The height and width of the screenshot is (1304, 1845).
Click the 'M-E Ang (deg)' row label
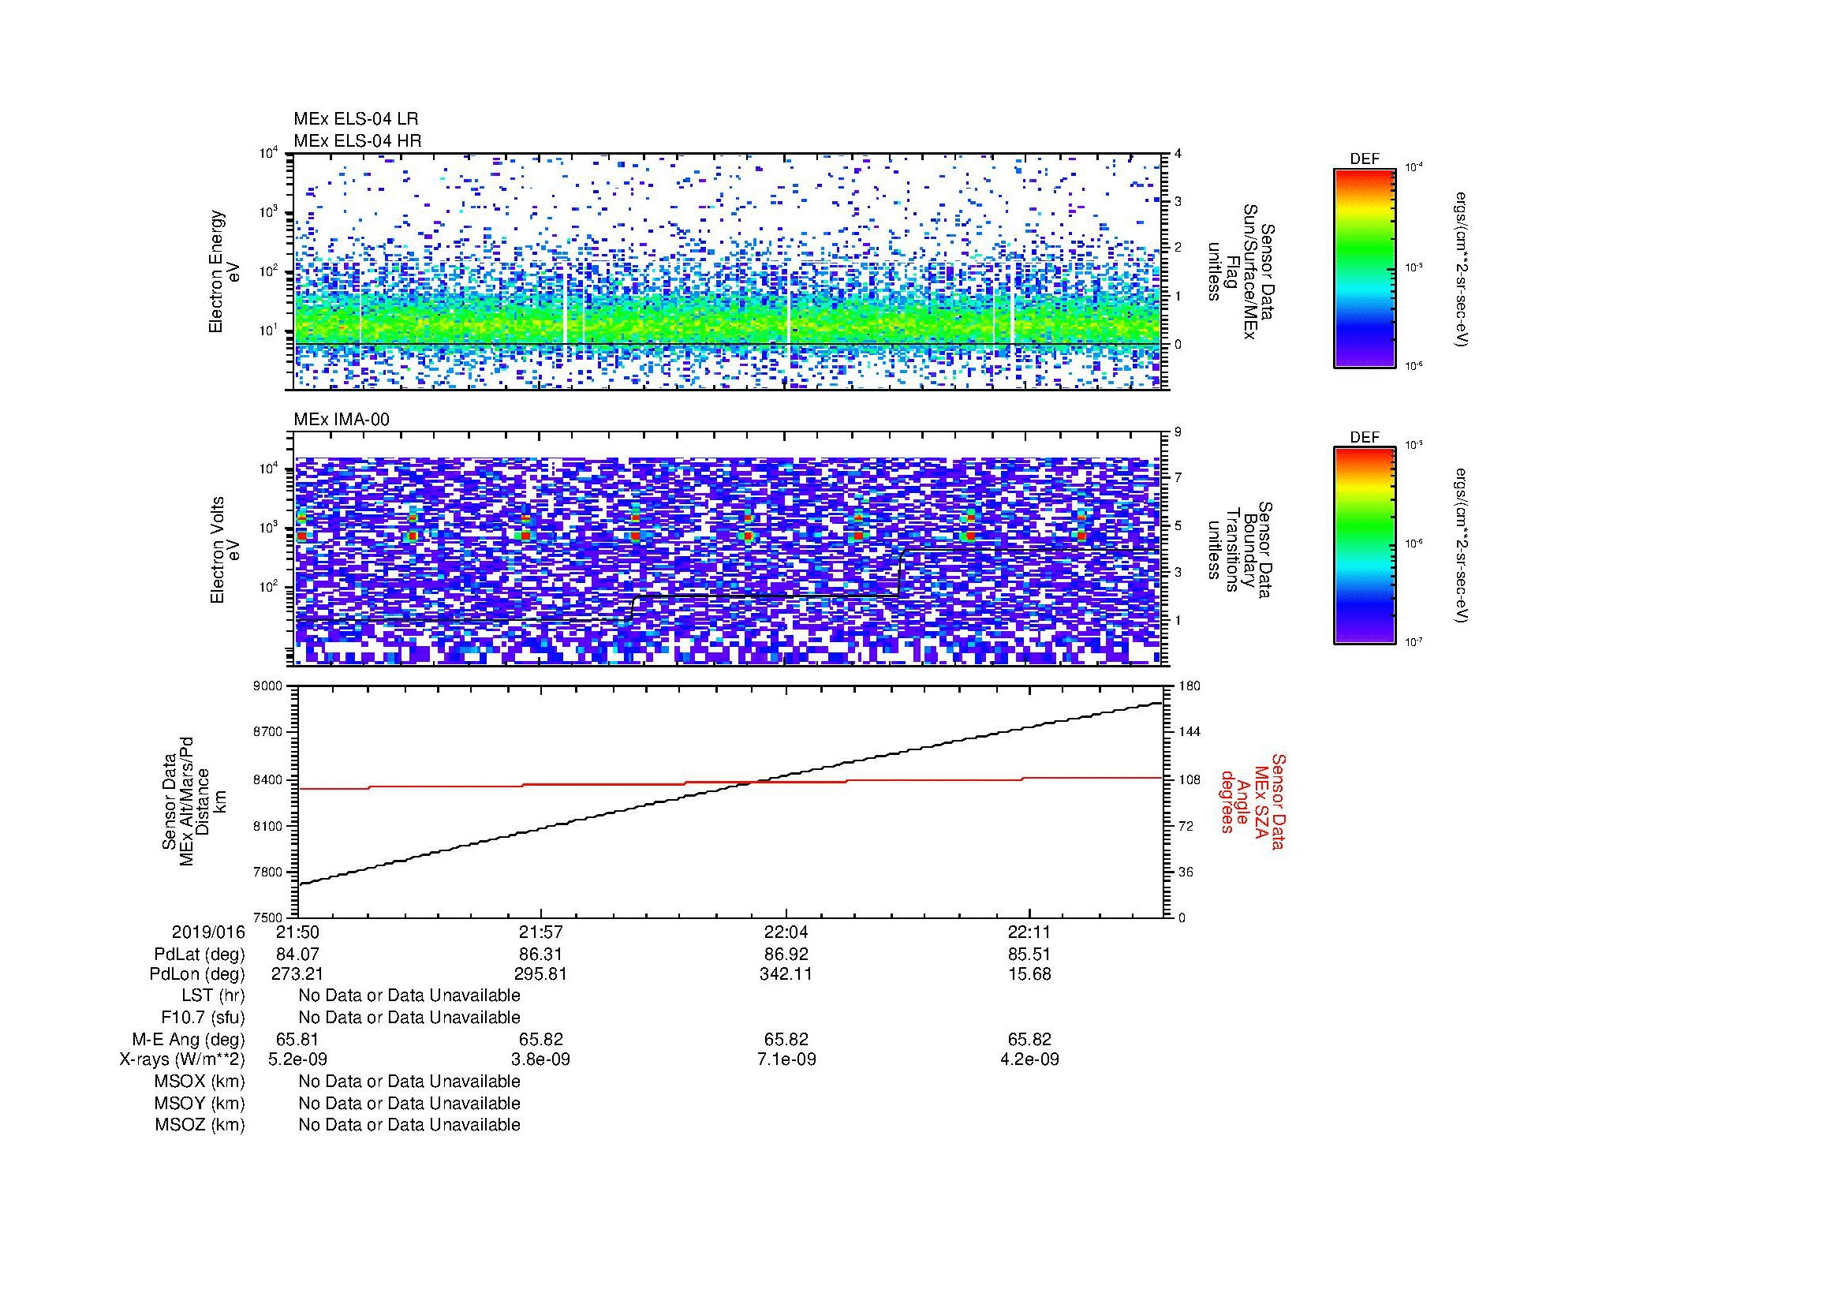189,1039
